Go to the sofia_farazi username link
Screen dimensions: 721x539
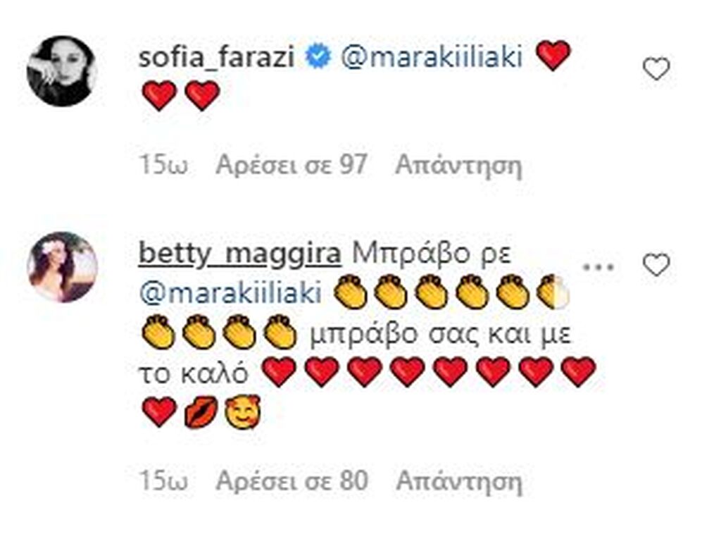(218, 57)
